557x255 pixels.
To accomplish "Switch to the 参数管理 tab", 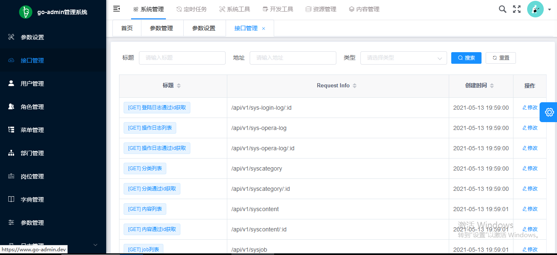I will pos(161,28).
